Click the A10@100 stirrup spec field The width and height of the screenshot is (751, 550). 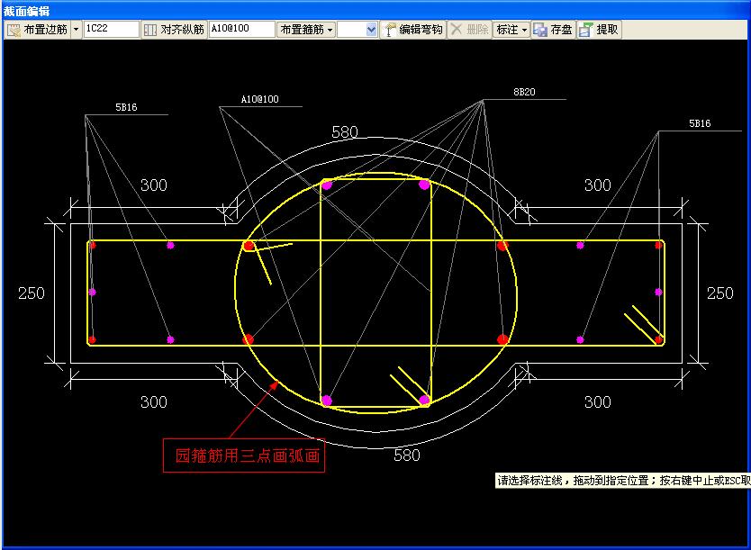pos(240,29)
